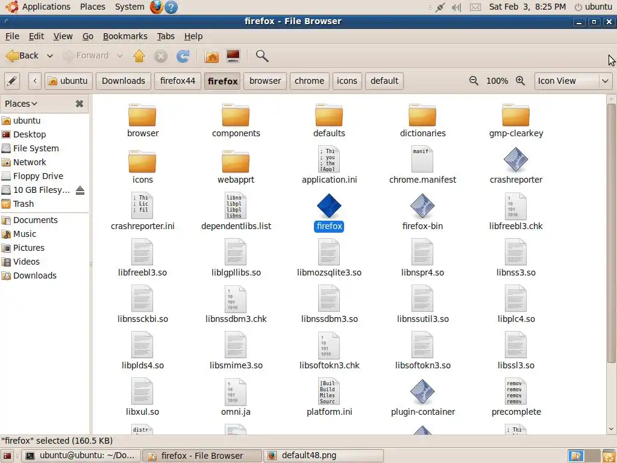Open Forward history dropdown arrow

[x=119, y=56]
